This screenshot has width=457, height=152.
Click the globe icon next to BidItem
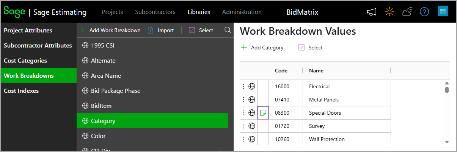pos(85,106)
